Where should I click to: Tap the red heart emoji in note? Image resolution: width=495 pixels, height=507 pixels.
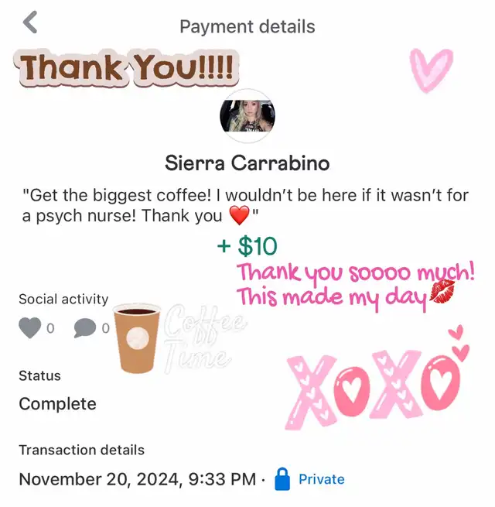tap(239, 215)
